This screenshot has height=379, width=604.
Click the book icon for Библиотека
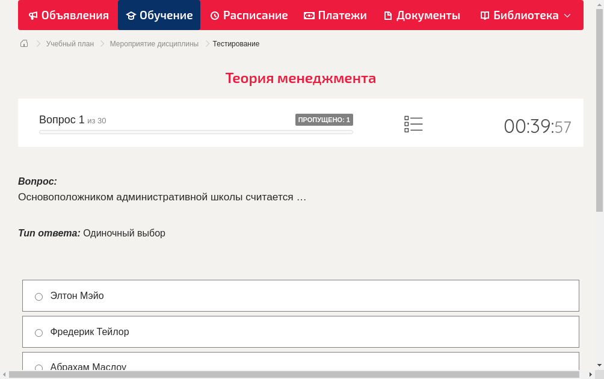click(484, 15)
